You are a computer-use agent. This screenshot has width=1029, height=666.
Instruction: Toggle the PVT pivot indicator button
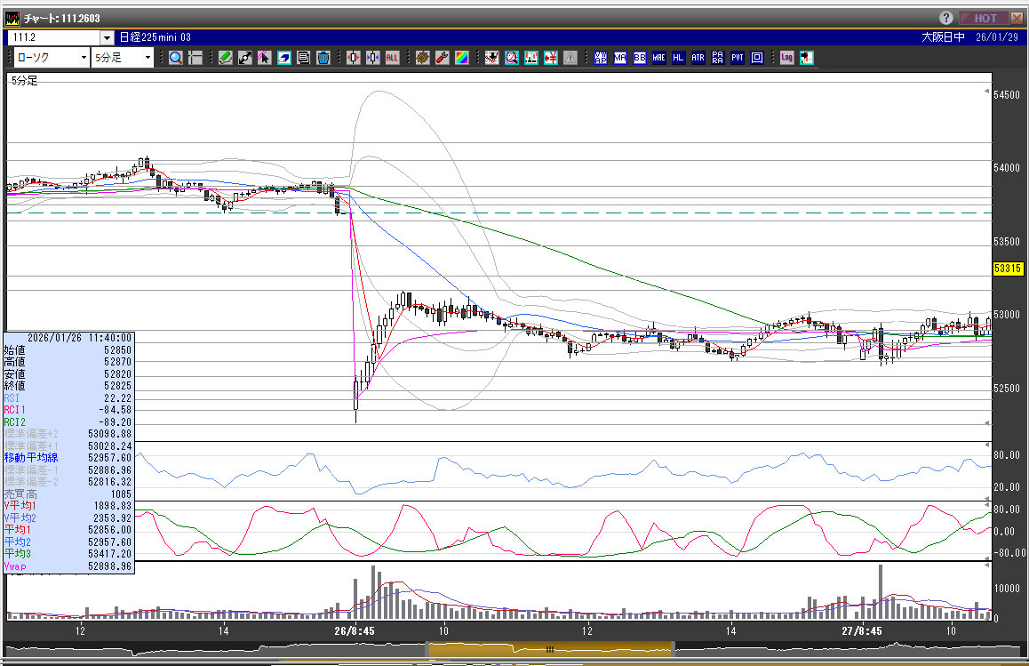pos(737,58)
